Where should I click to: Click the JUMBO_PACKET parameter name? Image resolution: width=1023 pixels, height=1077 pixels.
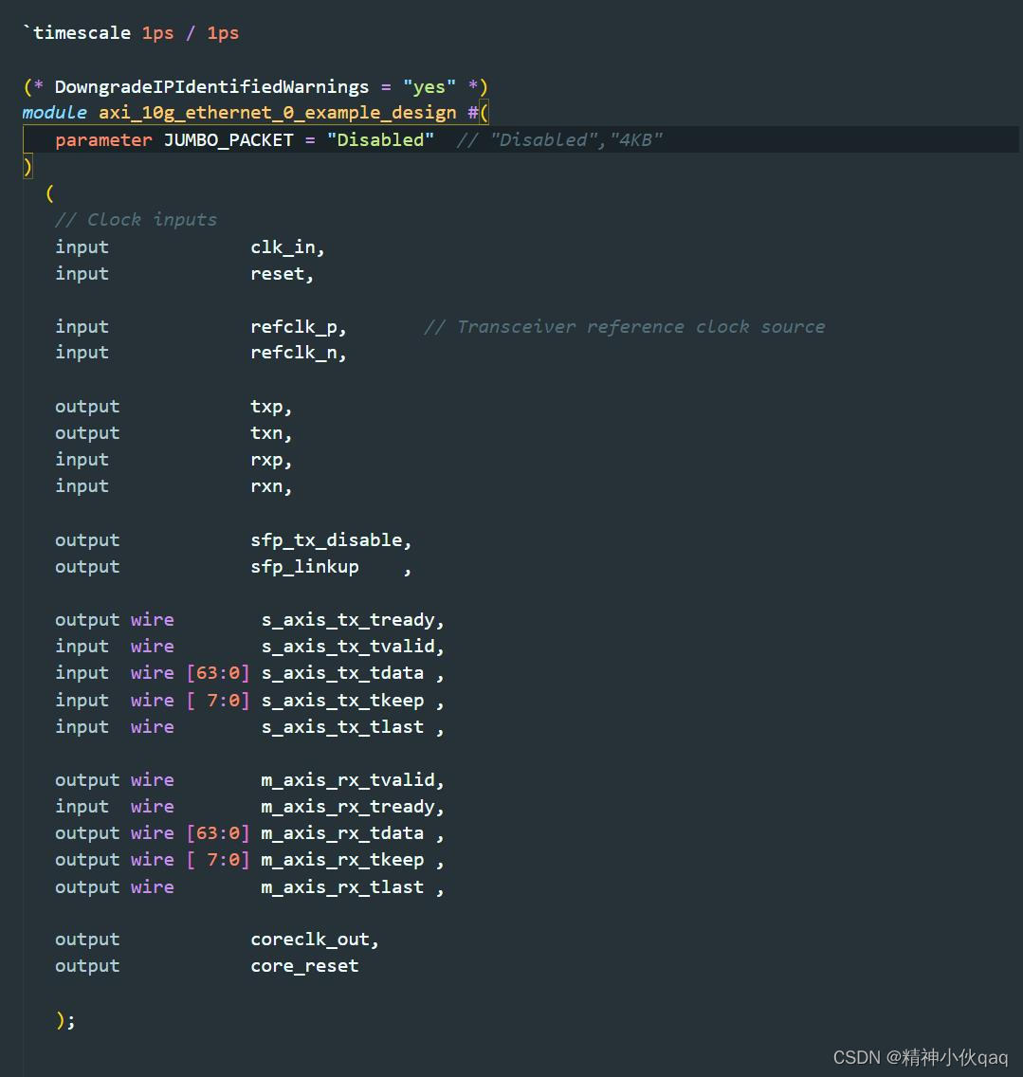click(x=228, y=140)
